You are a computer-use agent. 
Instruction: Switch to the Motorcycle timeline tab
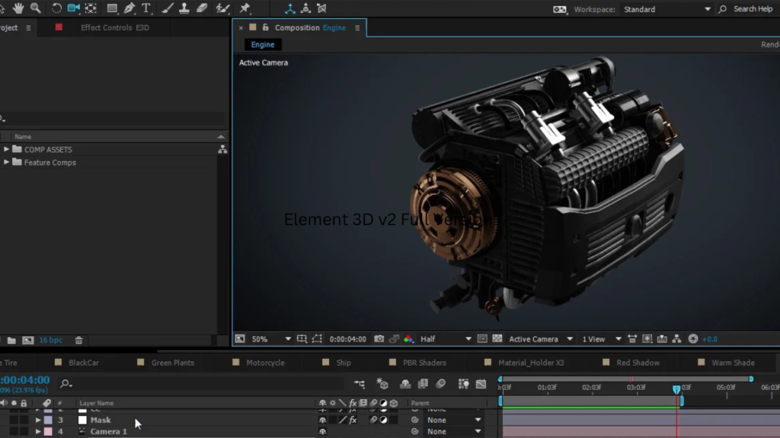pos(265,363)
